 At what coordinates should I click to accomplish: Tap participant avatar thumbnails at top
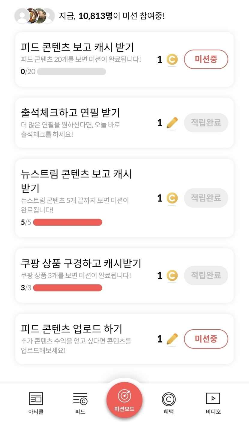coord(35,16)
